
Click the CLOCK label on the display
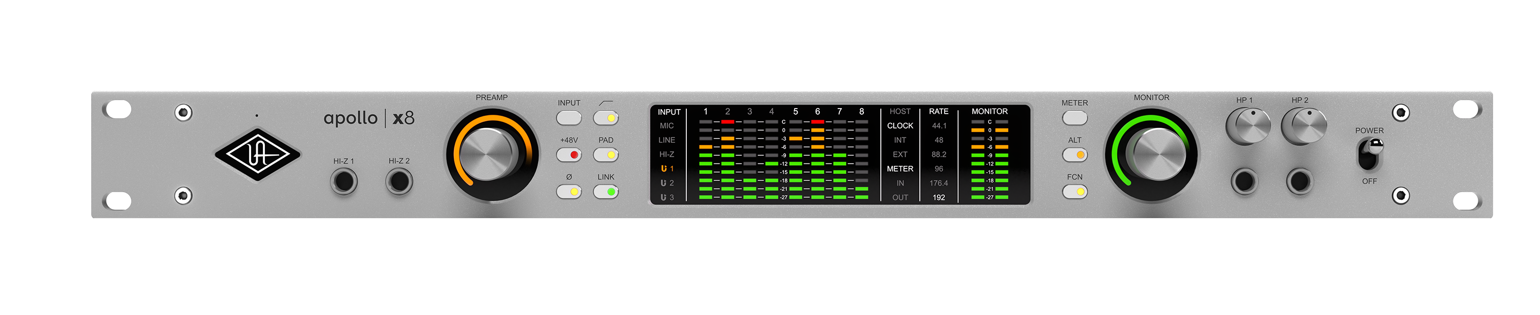click(900, 126)
